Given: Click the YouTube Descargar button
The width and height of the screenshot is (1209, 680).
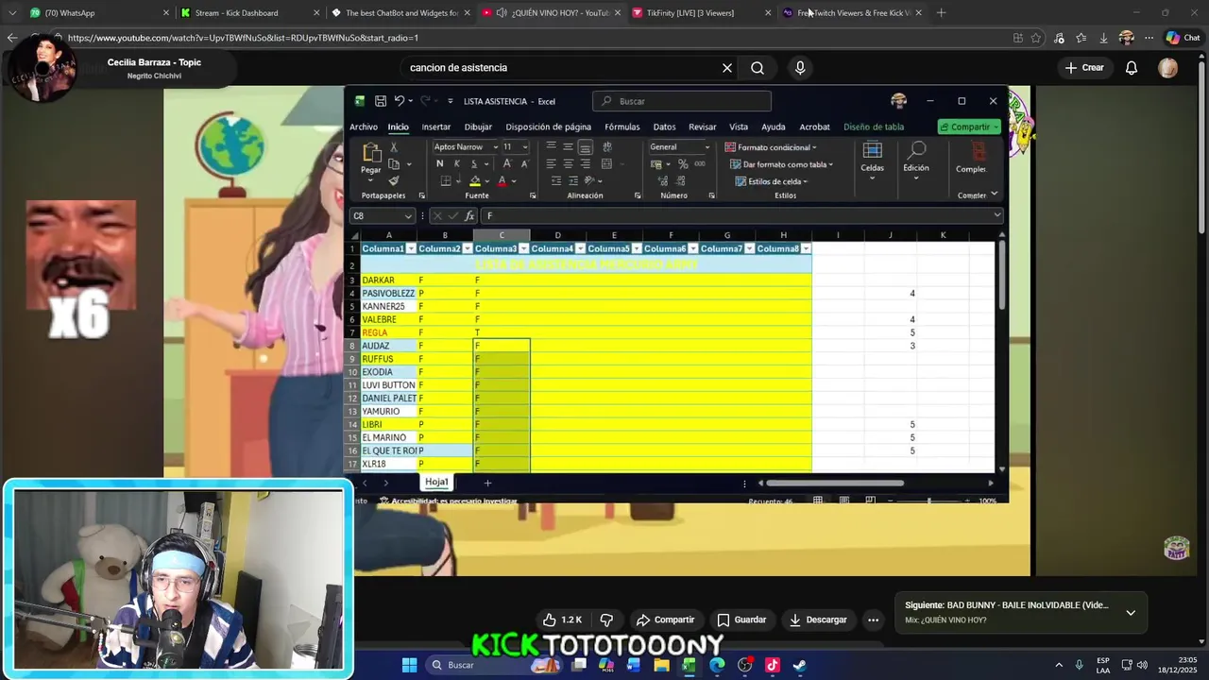Looking at the screenshot, I should 818,620.
